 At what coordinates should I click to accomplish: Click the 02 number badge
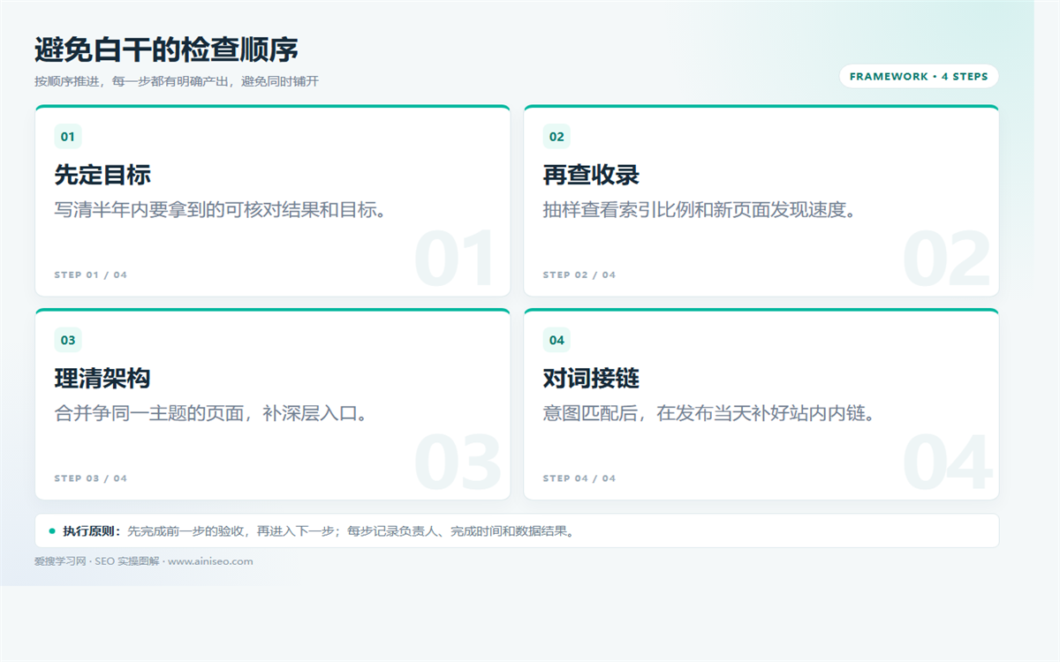556,137
